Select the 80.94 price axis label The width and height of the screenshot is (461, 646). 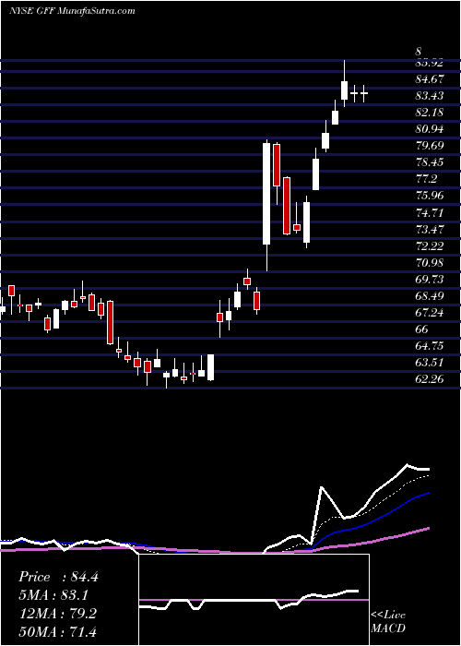click(430, 129)
